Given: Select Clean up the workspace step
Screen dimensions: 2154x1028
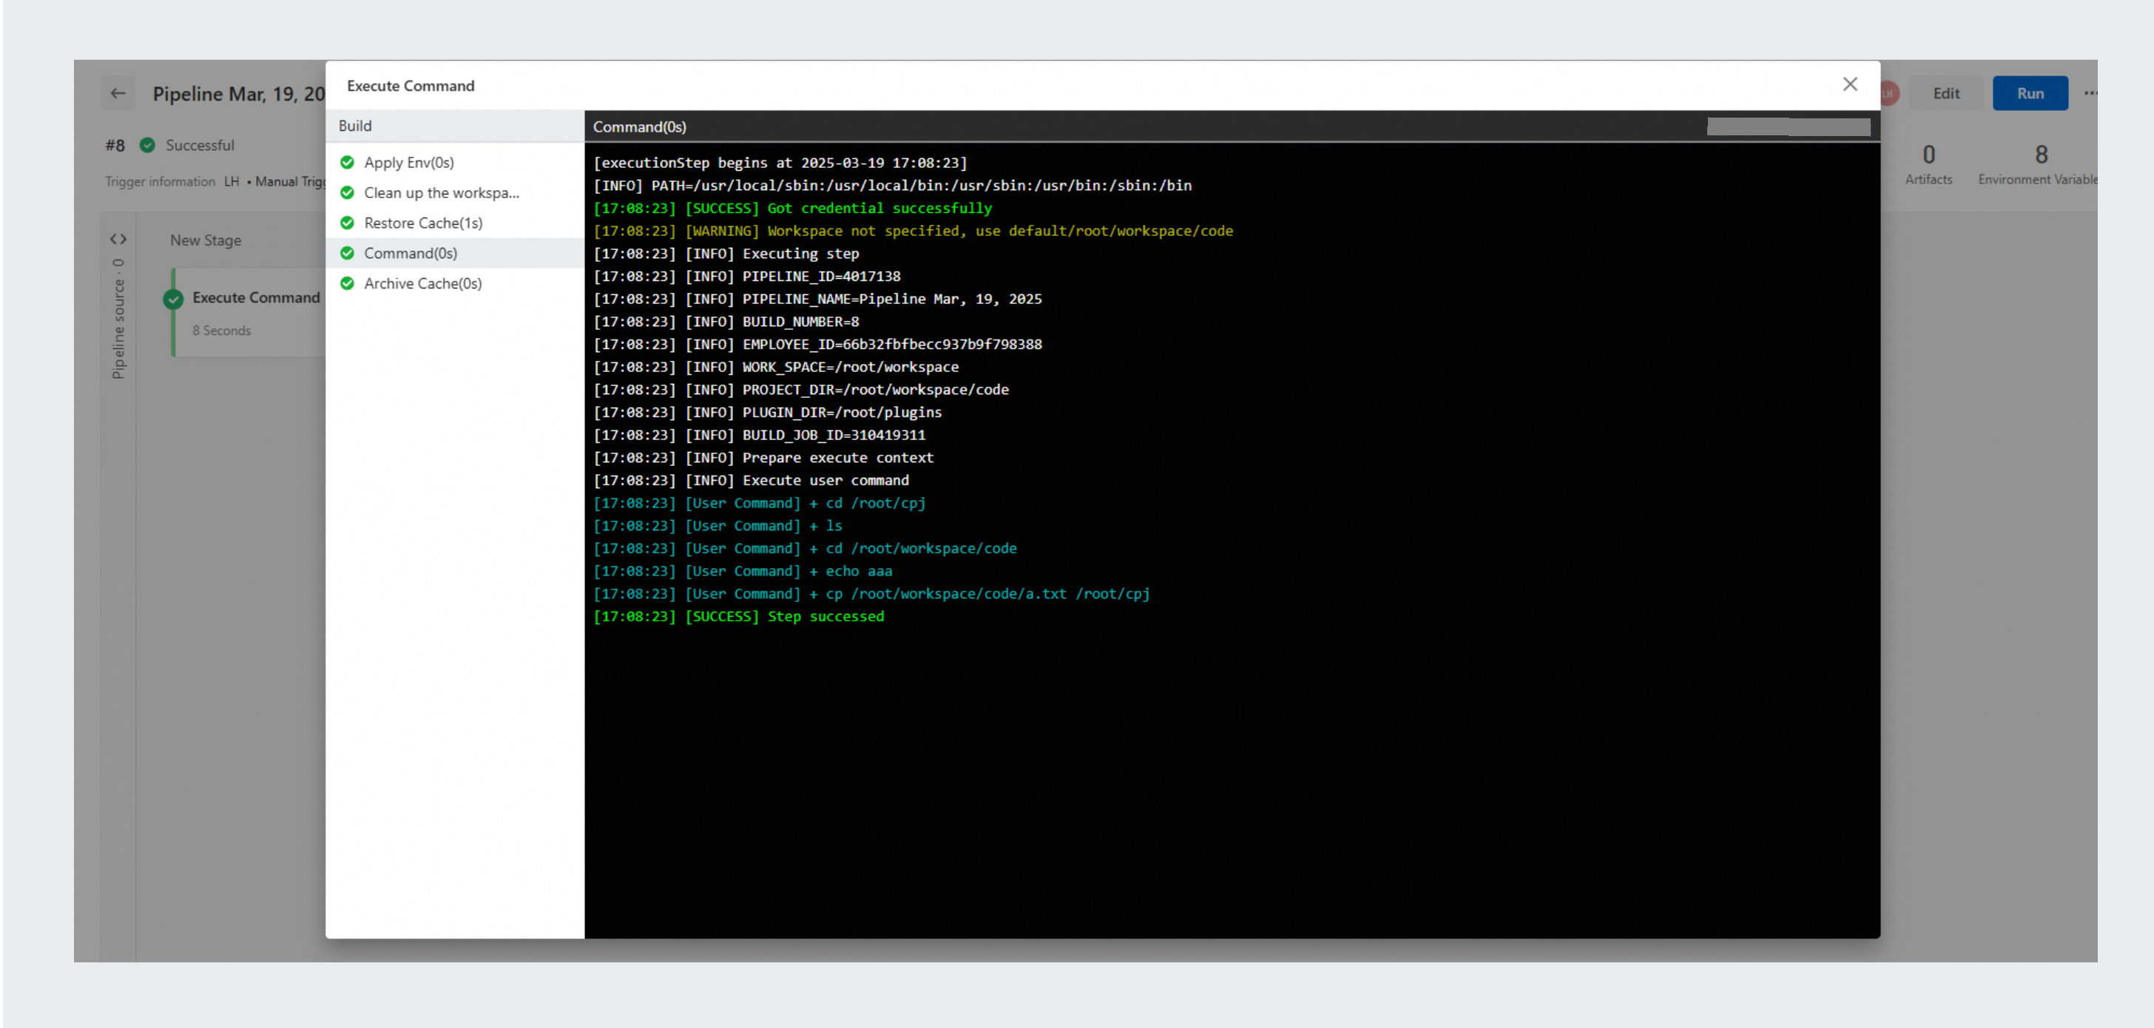Looking at the screenshot, I should (x=442, y=193).
